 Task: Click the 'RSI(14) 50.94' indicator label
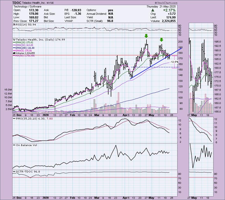click(x=26, y=25)
